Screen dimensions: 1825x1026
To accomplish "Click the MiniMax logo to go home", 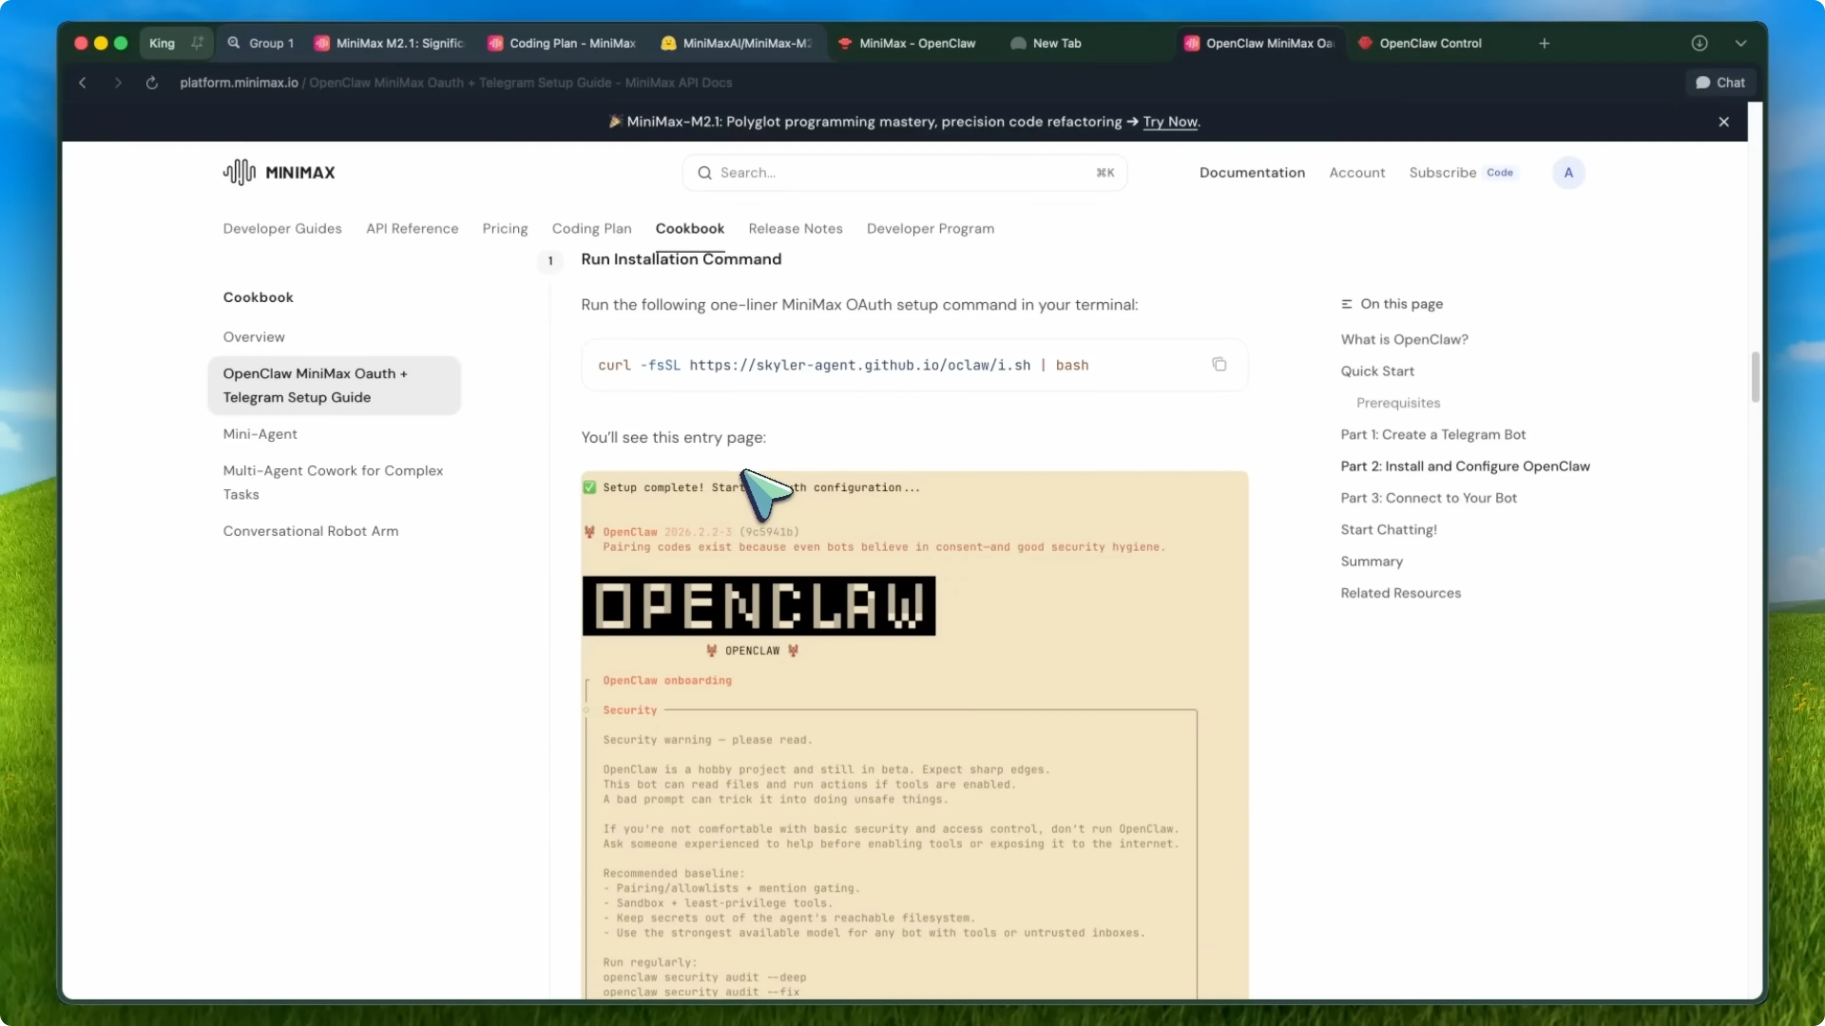I will [279, 172].
